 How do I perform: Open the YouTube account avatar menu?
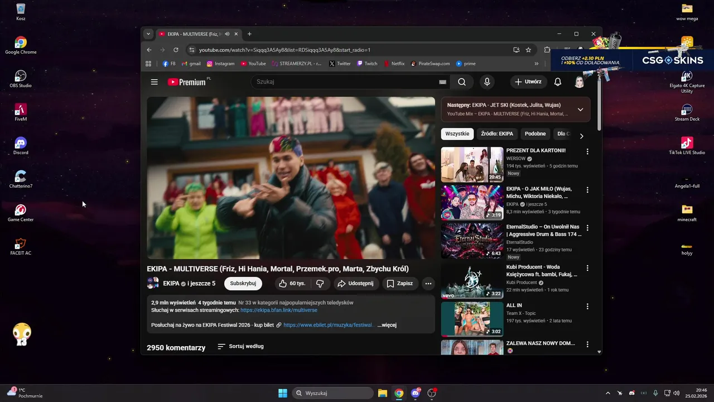pos(580,82)
